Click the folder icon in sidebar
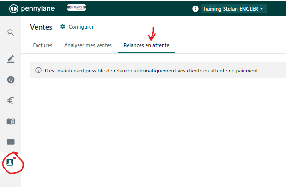This screenshot has height=187, width=286. click(x=11, y=141)
